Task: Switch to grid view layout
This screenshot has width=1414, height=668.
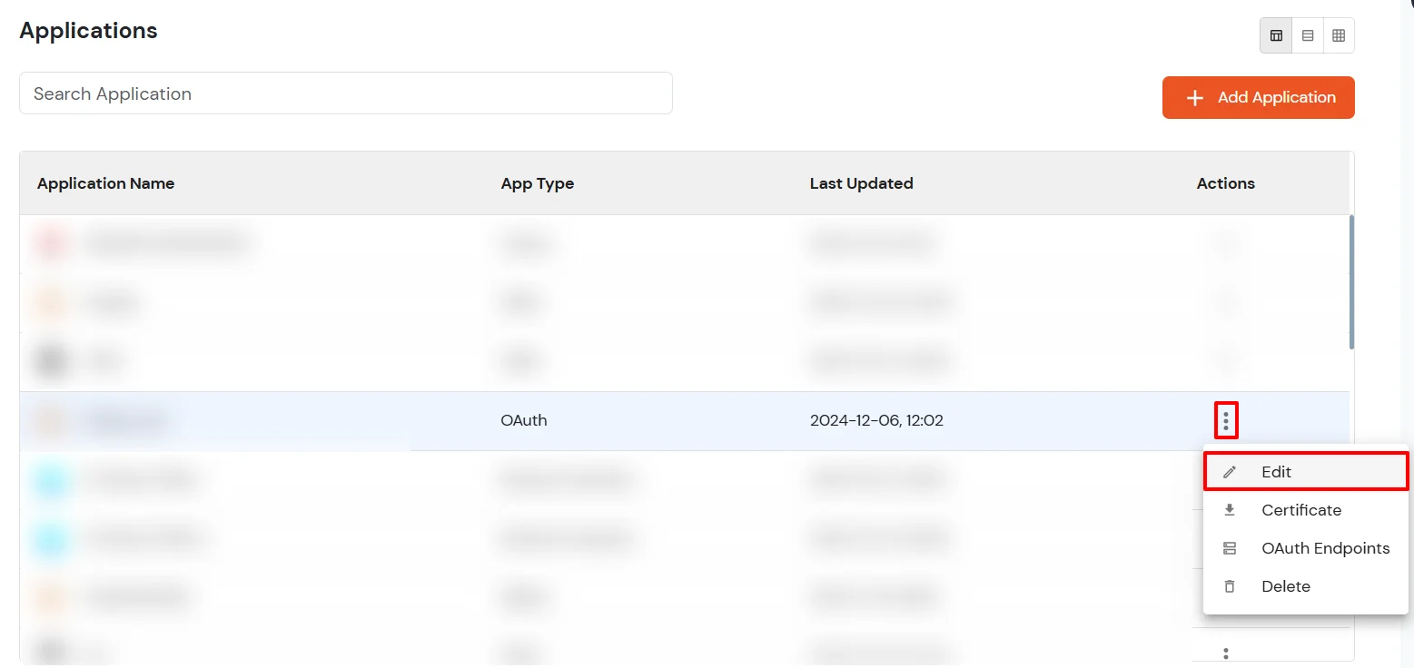Action: pos(1339,34)
